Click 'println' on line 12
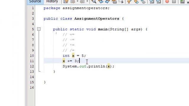The width and height of the screenshot is (189, 106). click(97, 66)
